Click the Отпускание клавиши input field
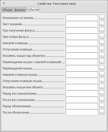 click(82, 49)
